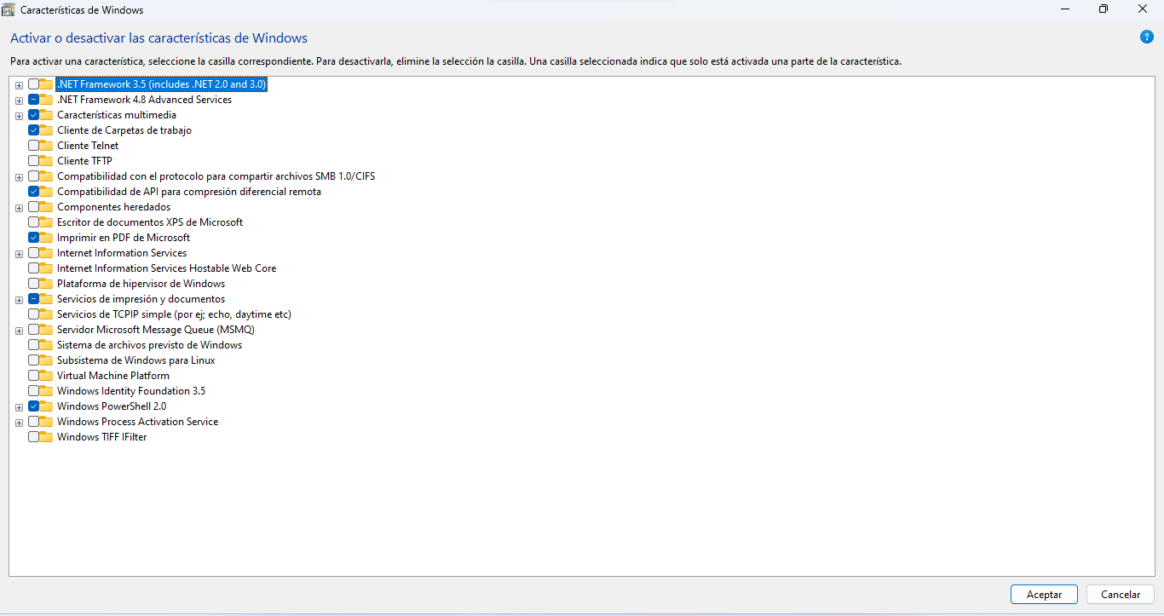This screenshot has width=1164, height=616.
Task: Expand Windows Process Activation Service node
Action: pyautogui.click(x=19, y=423)
